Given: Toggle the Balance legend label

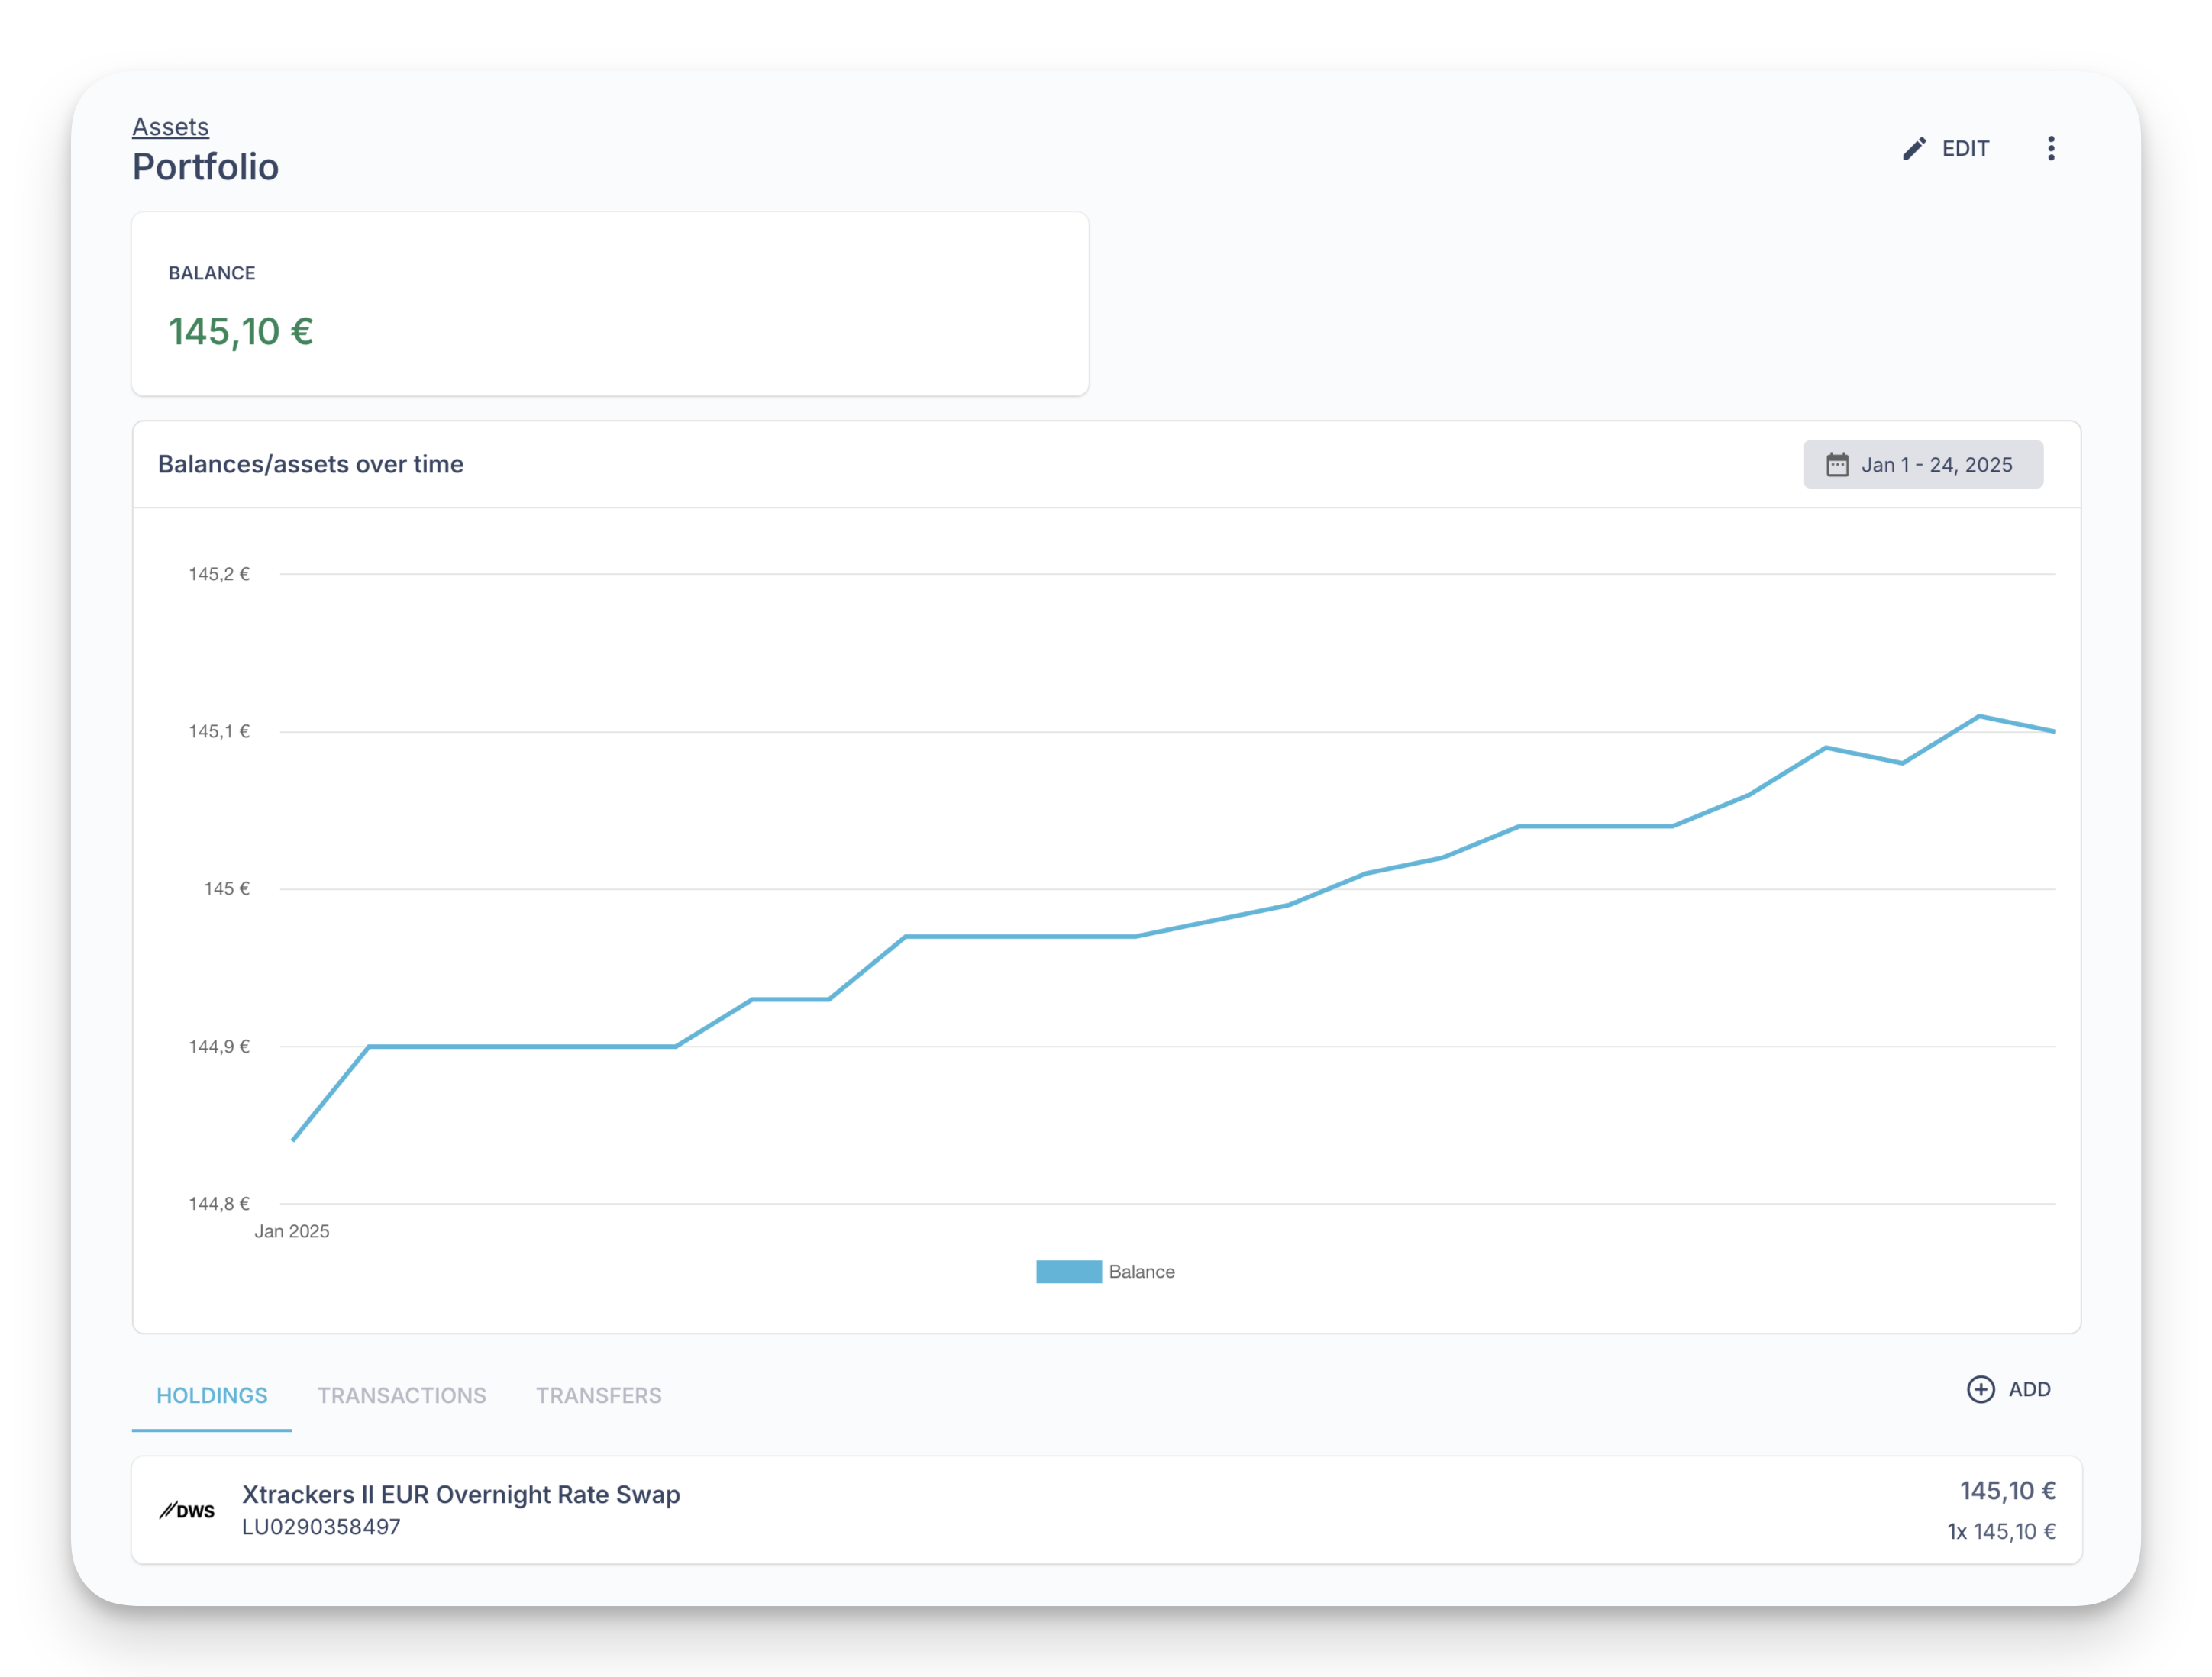Looking at the screenshot, I should coord(1141,1271).
